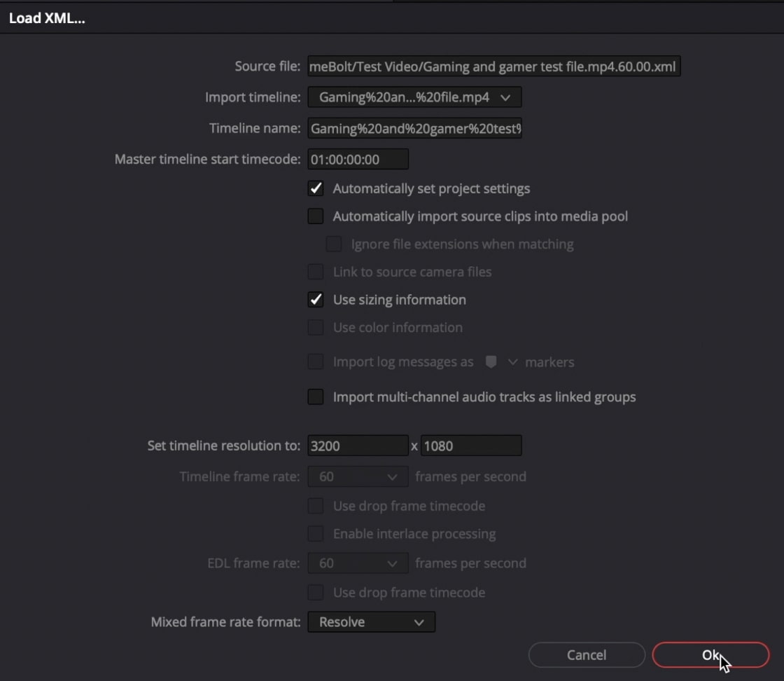Image resolution: width=784 pixels, height=681 pixels.
Task: Open the Timeline frame rate dropdown
Action: (x=358, y=477)
